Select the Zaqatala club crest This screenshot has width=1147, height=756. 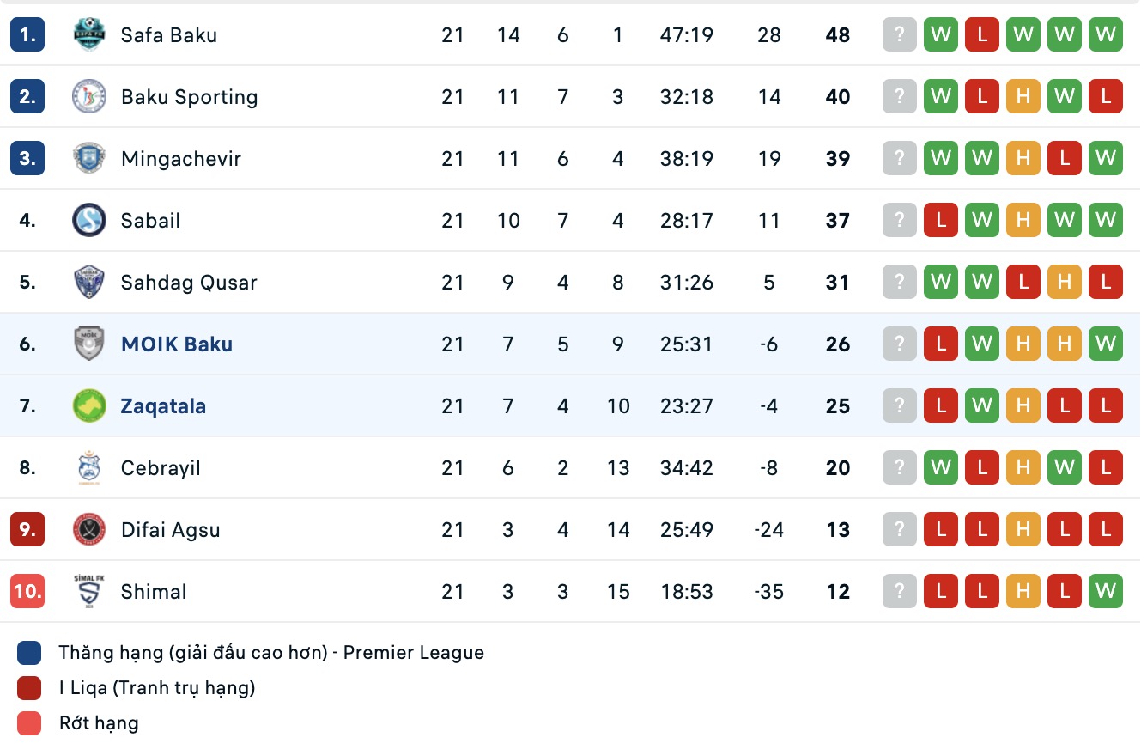point(89,405)
